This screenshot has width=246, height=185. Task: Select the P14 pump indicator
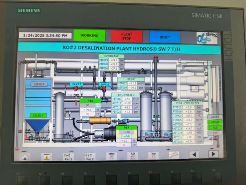(215, 133)
